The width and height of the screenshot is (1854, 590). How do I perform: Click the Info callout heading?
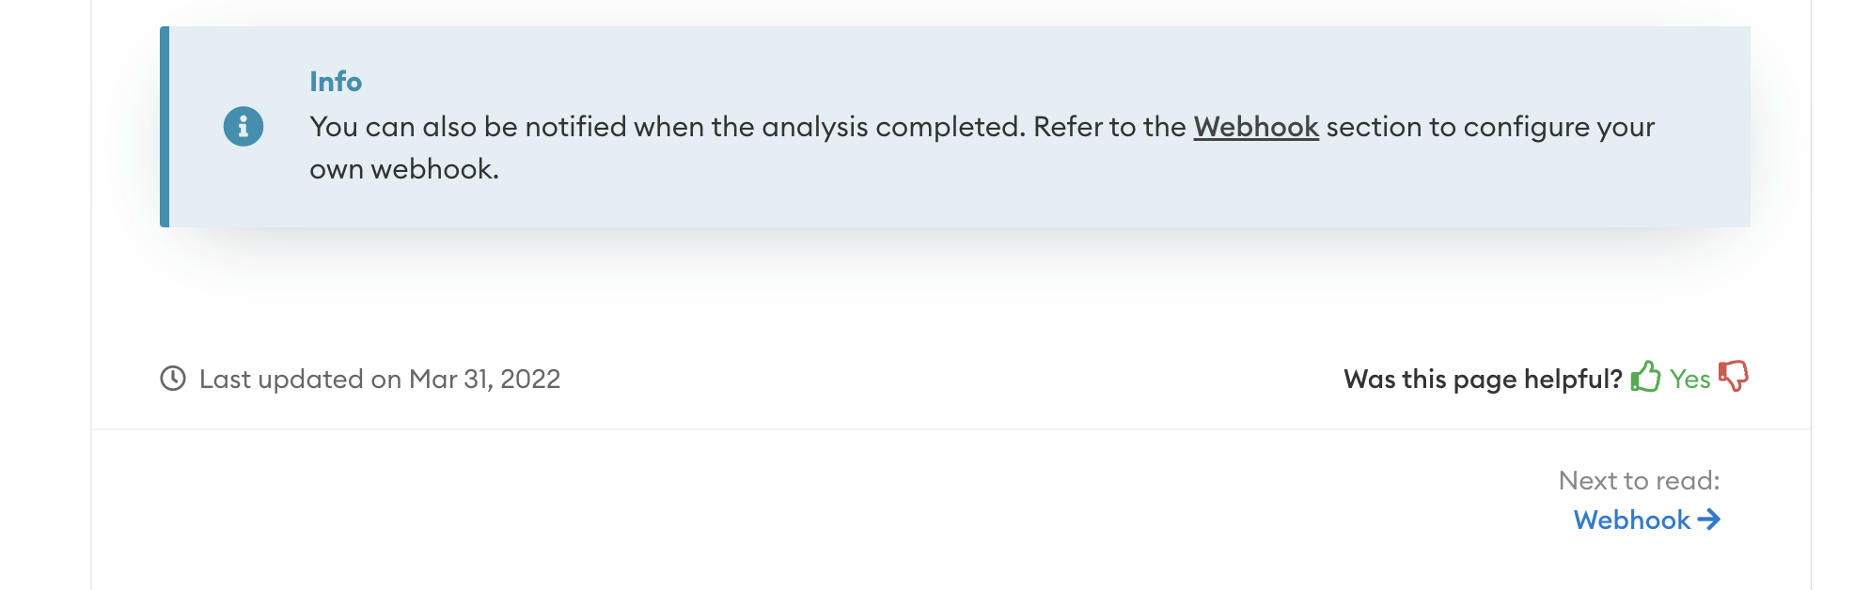click(336, 82)
